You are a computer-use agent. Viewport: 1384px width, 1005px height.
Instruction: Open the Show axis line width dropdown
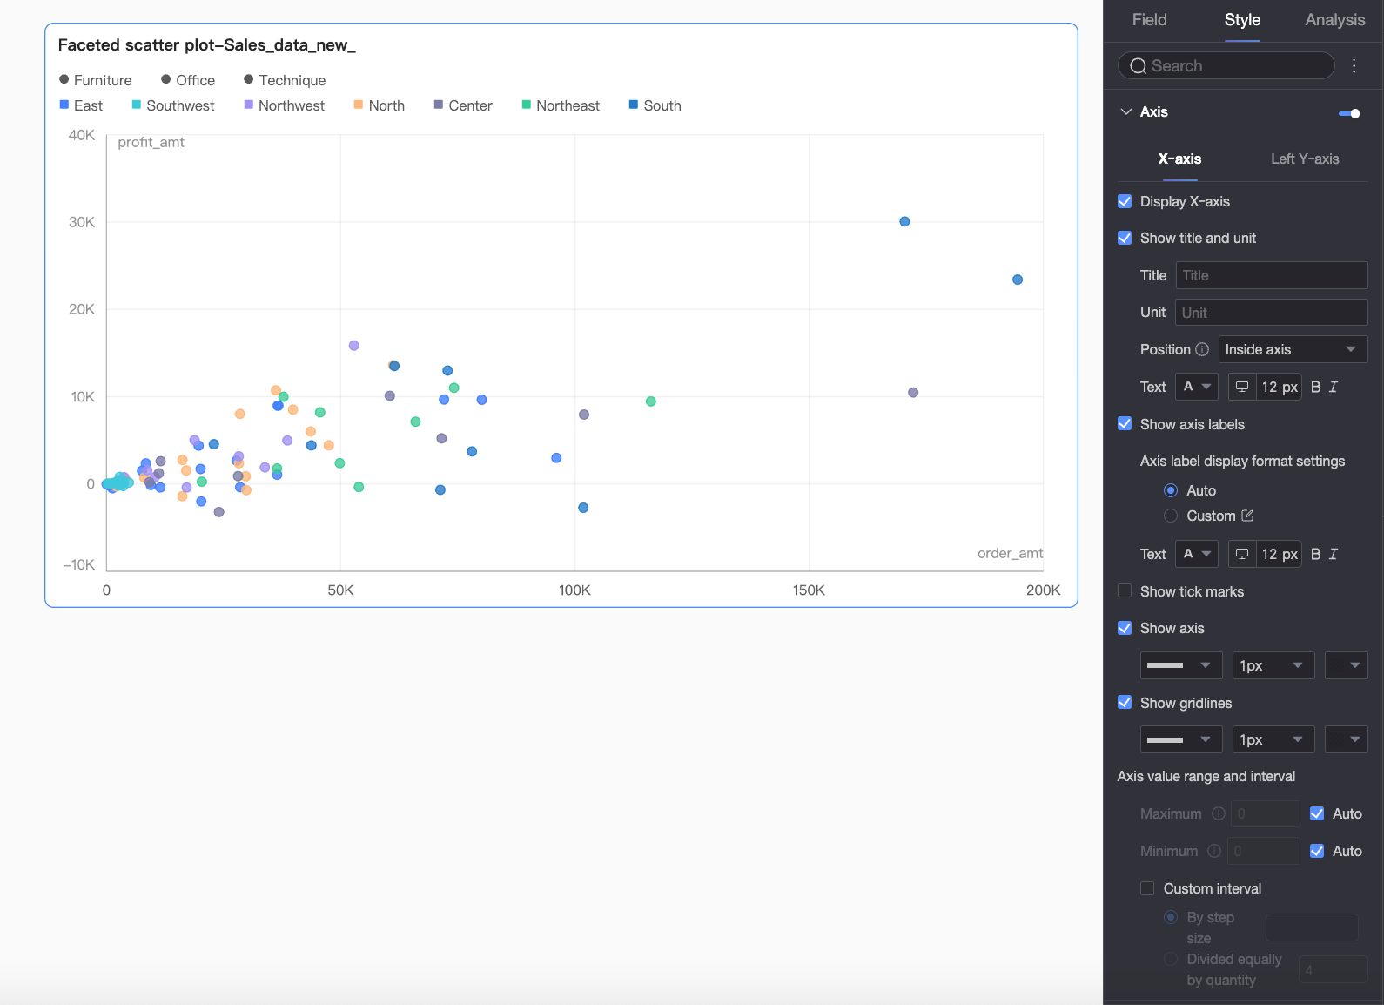pyautogui.click(x=1273, y=665)
